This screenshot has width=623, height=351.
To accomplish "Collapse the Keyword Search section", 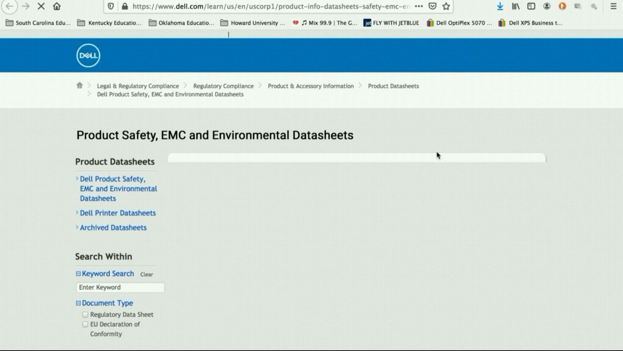I will (x=78, y=274).
